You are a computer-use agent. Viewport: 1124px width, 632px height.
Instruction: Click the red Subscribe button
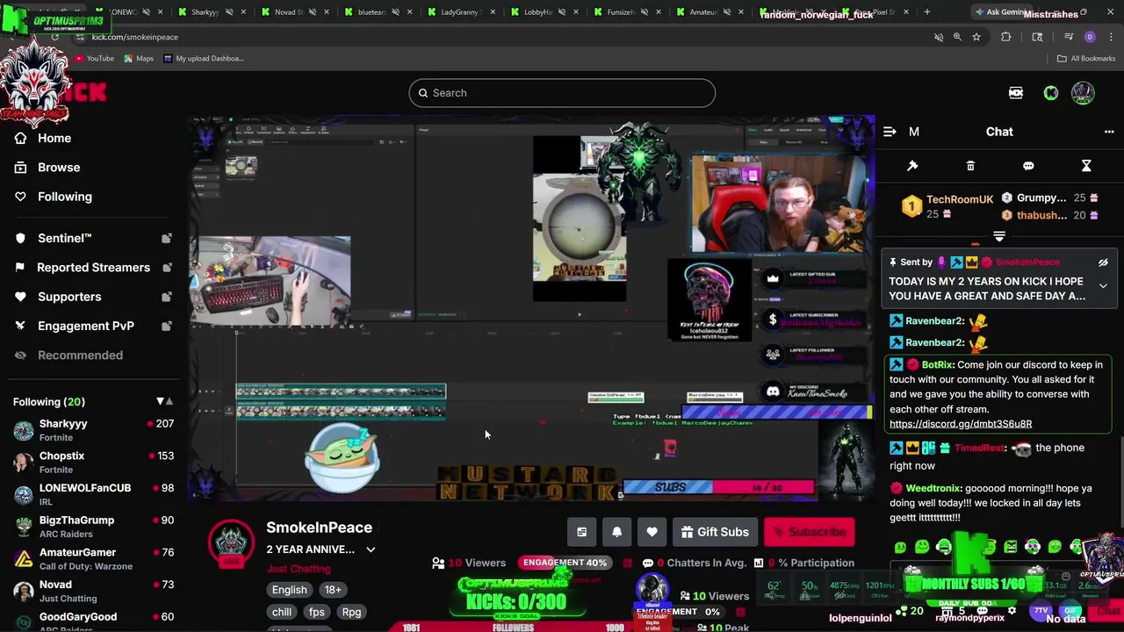pos(810,532)
